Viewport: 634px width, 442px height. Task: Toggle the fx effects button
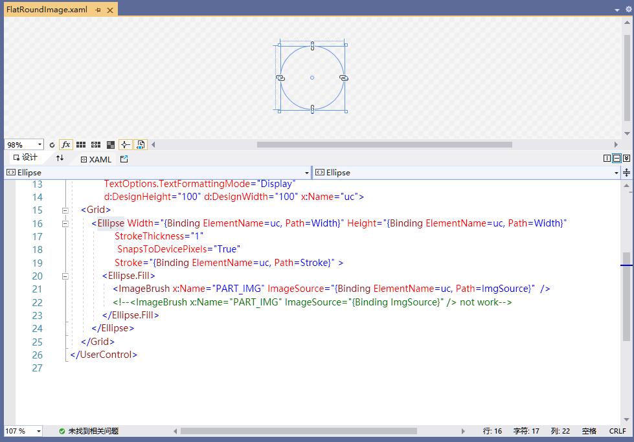[x=65, y=145]
